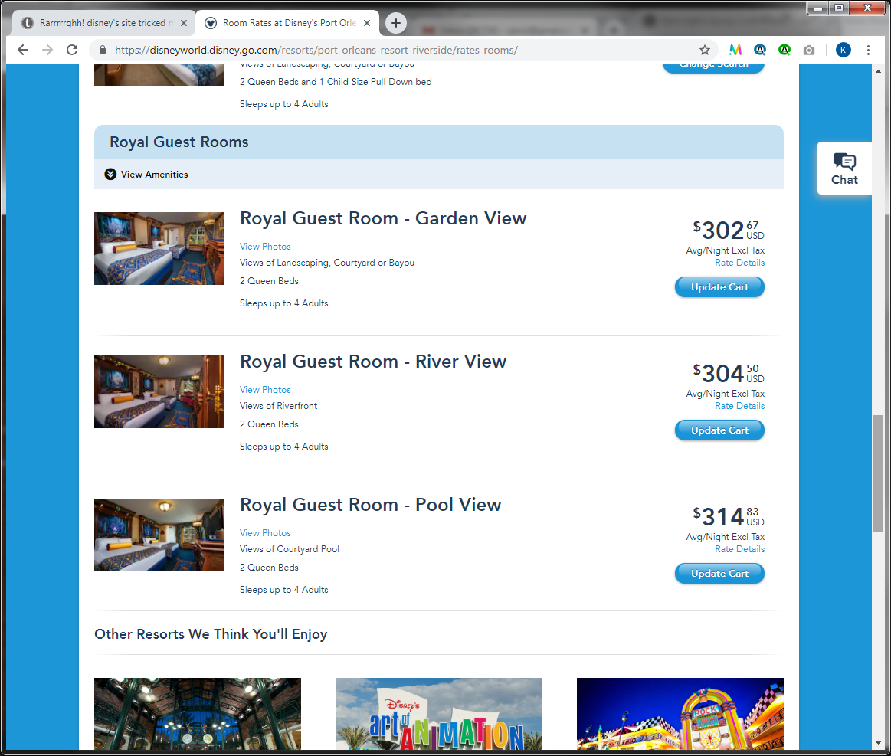Bookmark this page using the star icon
891x756 pixels.
pyautogui.click(x=704, y=50)
